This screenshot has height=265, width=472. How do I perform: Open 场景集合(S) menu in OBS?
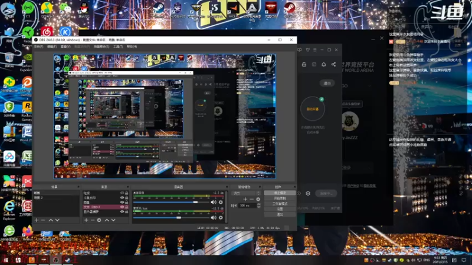[101, 47]
